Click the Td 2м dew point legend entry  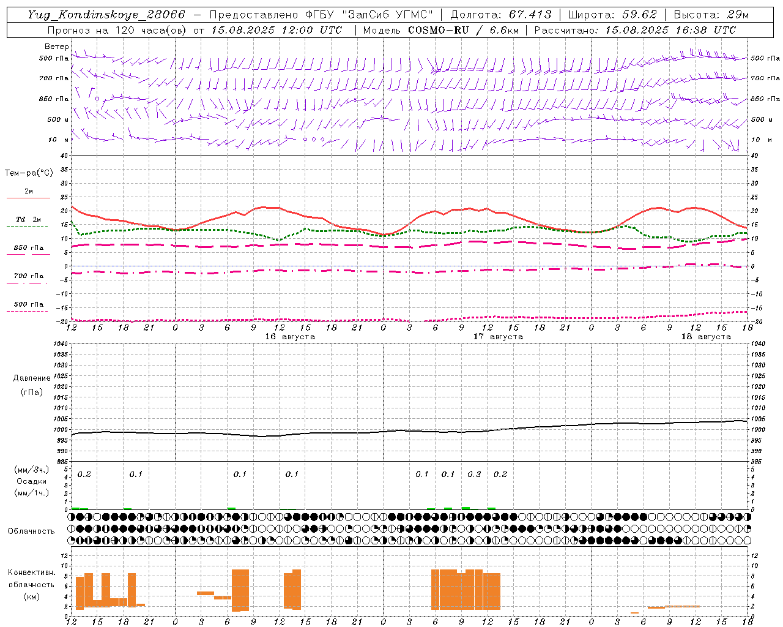[28, 219]
